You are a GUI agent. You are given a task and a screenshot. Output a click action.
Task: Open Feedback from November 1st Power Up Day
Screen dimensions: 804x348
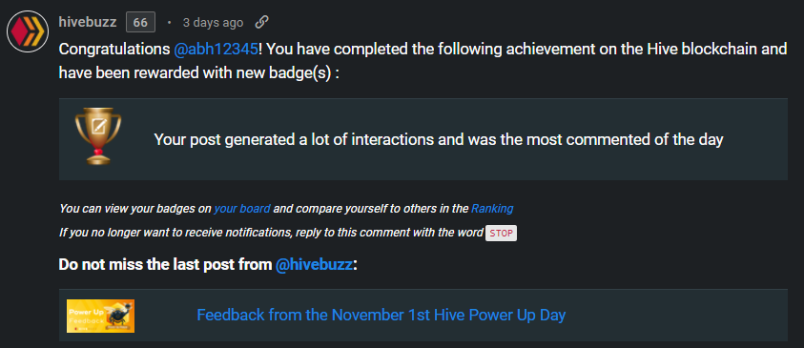(x=381, y=315)
